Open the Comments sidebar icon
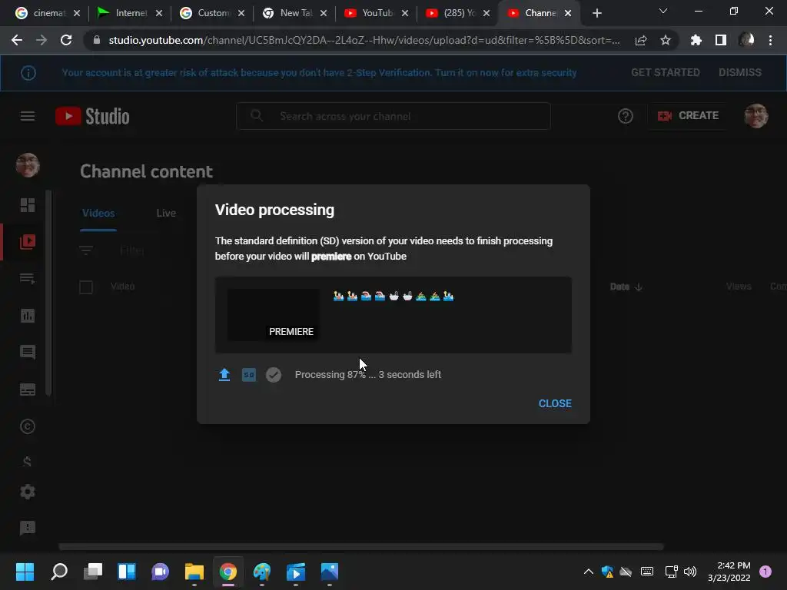Screen dimensions: 787x590 (28, 352)
